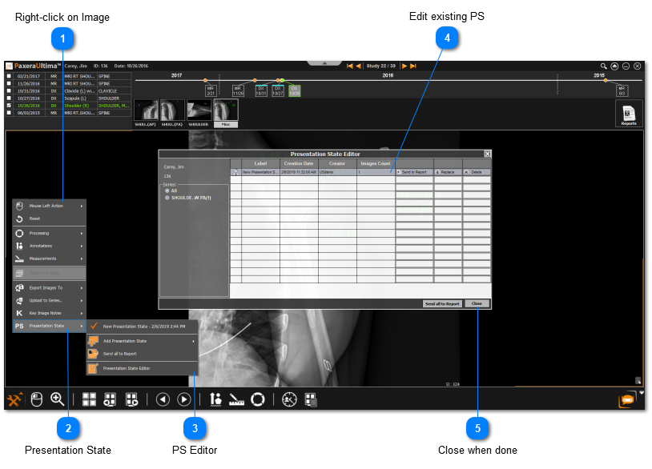This screenshot has height=469, width=652.
Task: Go to previous image with left arrow
Action: (x=163, y=399)
